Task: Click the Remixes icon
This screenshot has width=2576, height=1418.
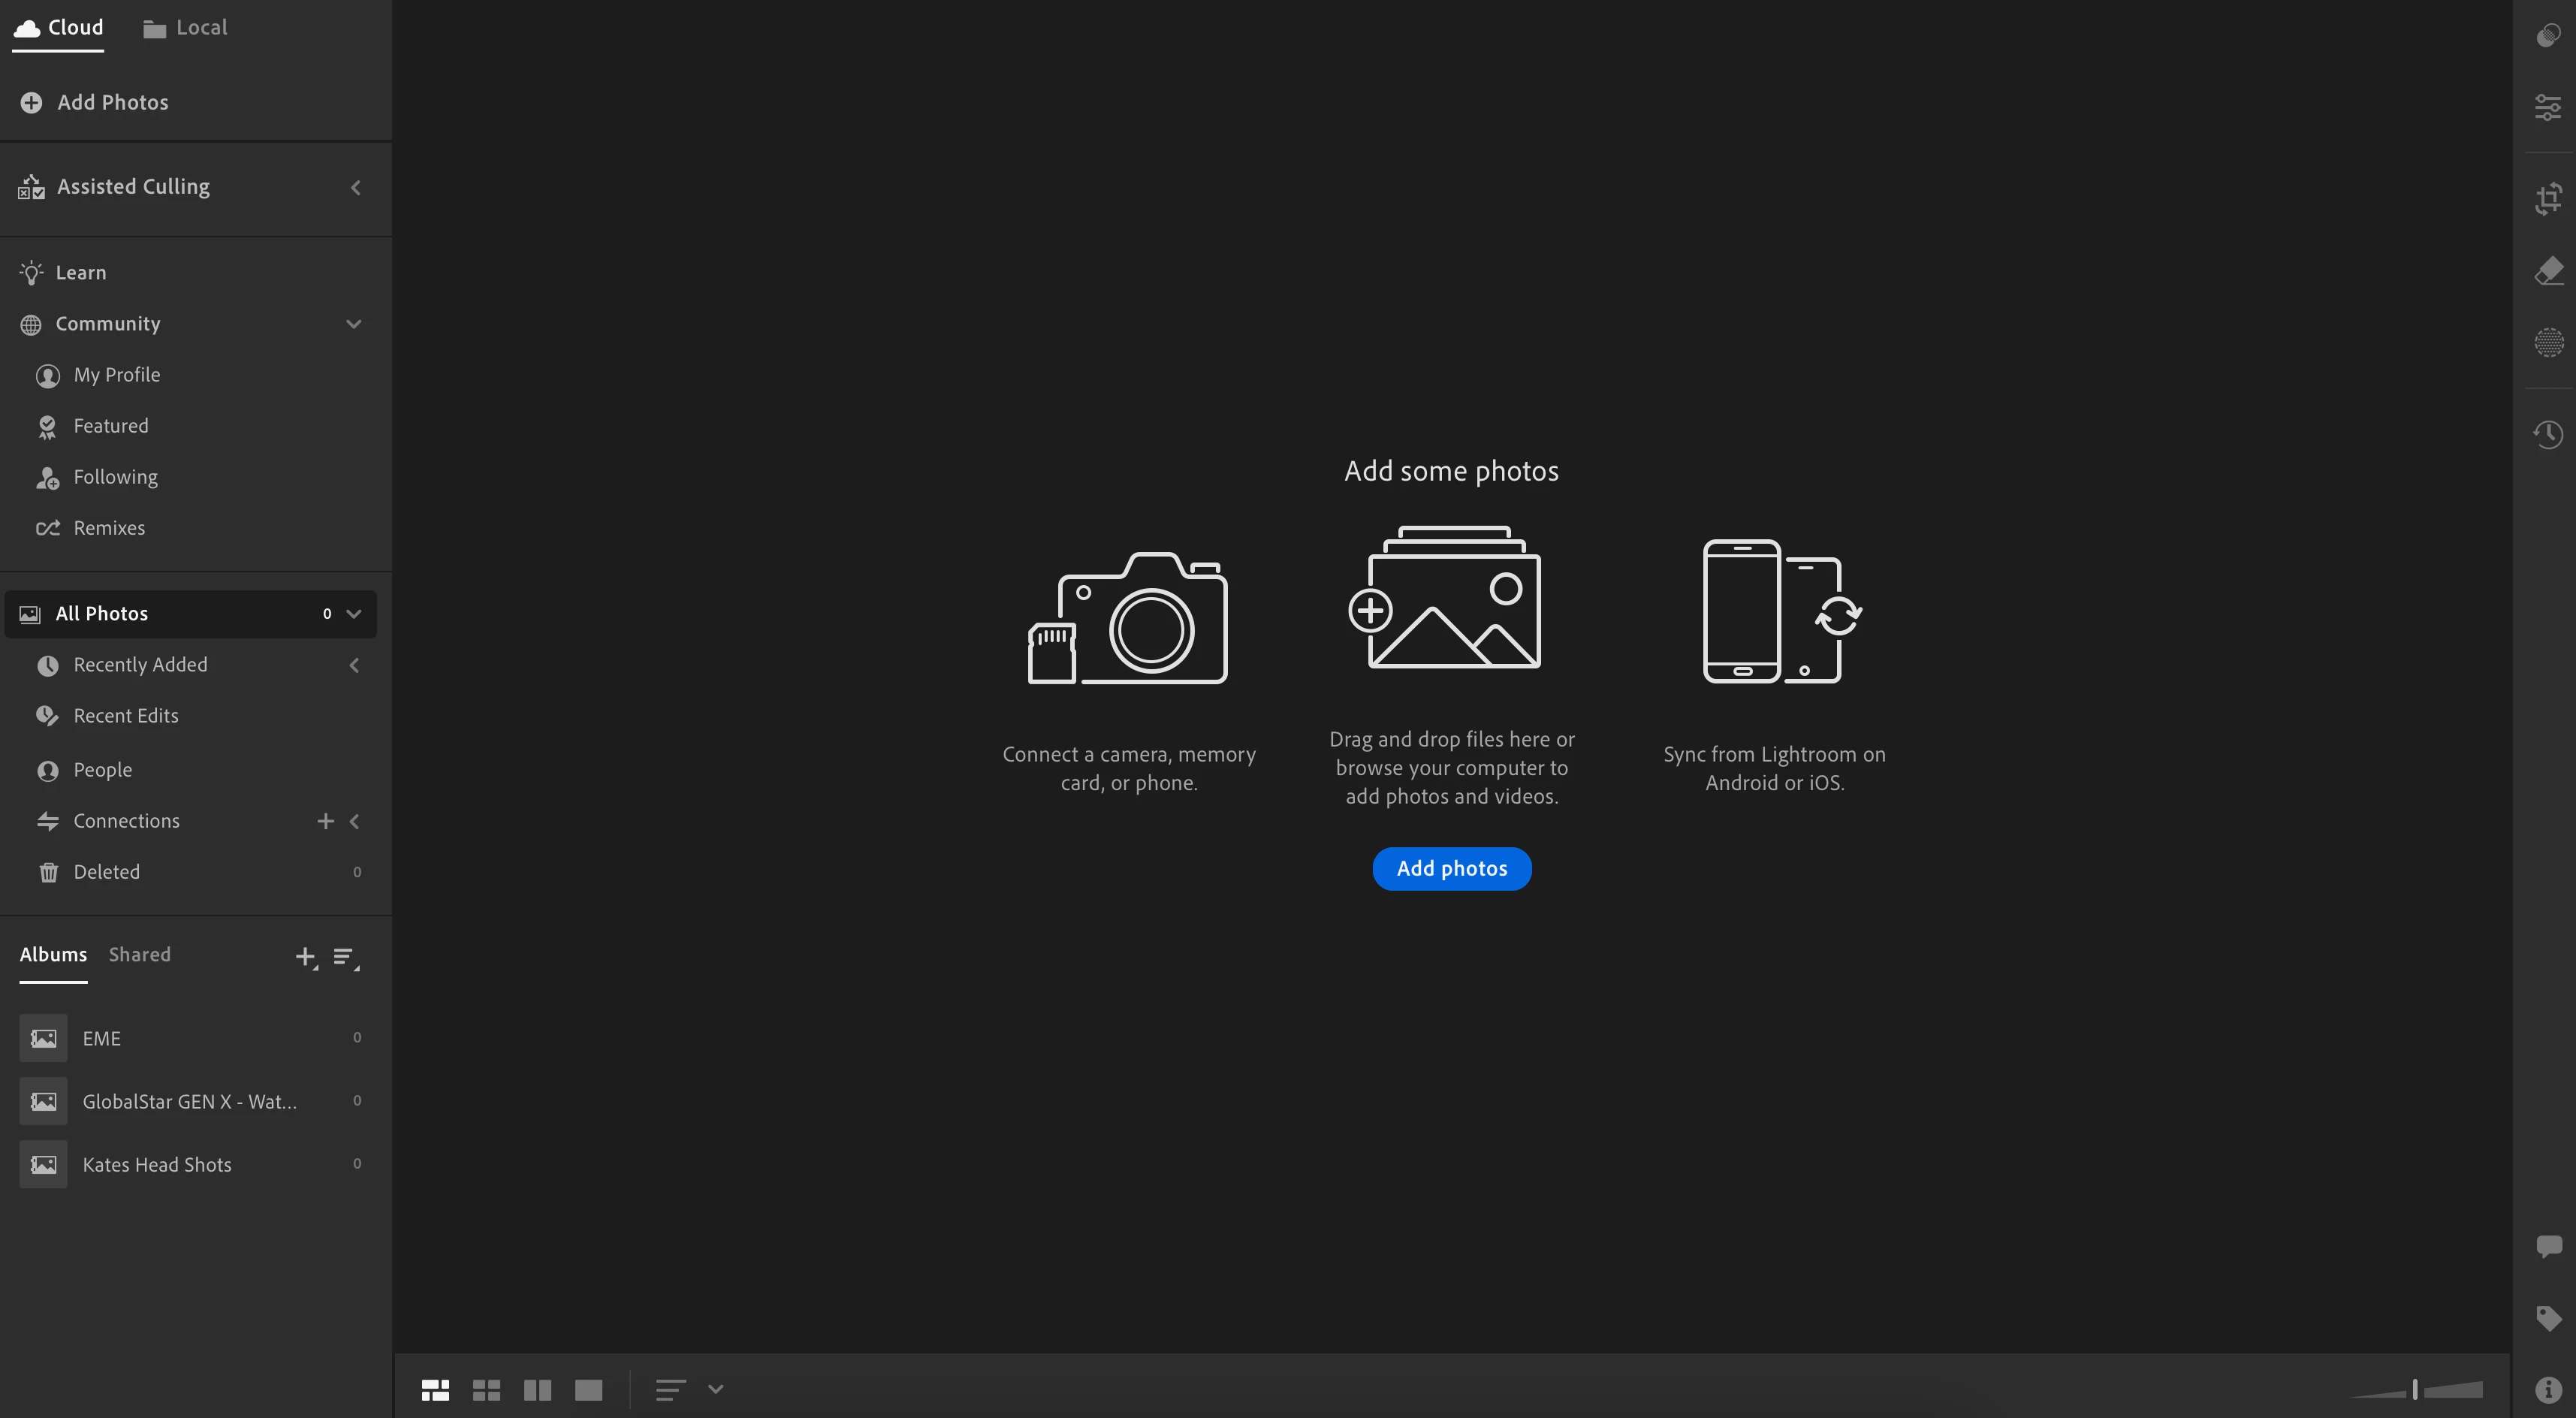Action: pos(48,528)
